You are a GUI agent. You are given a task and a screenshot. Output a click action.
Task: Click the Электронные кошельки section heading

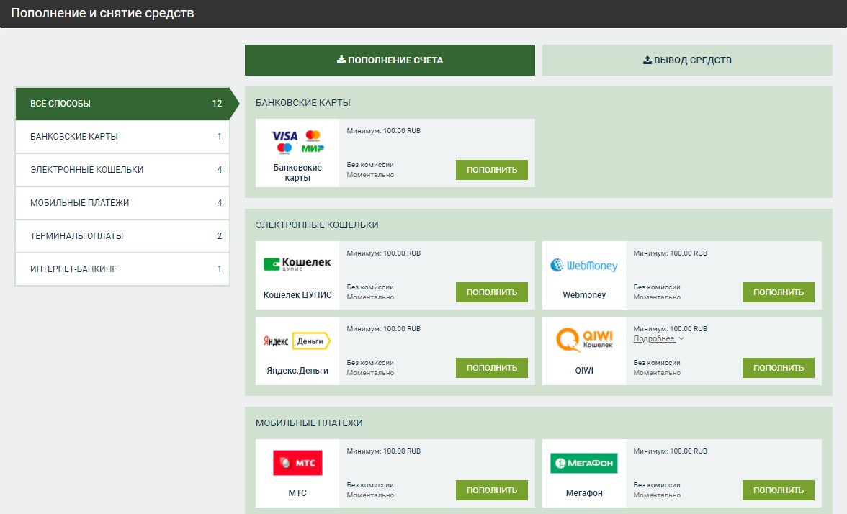click(x=317, y=225)
